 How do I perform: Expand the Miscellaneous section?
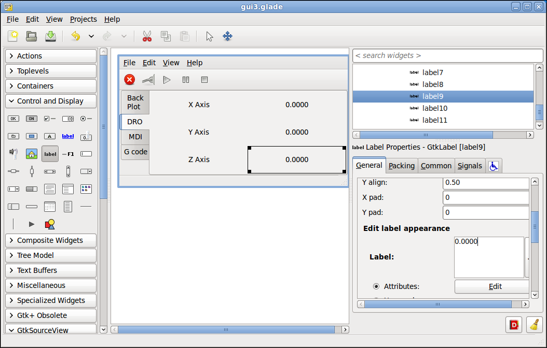[51, 285]
